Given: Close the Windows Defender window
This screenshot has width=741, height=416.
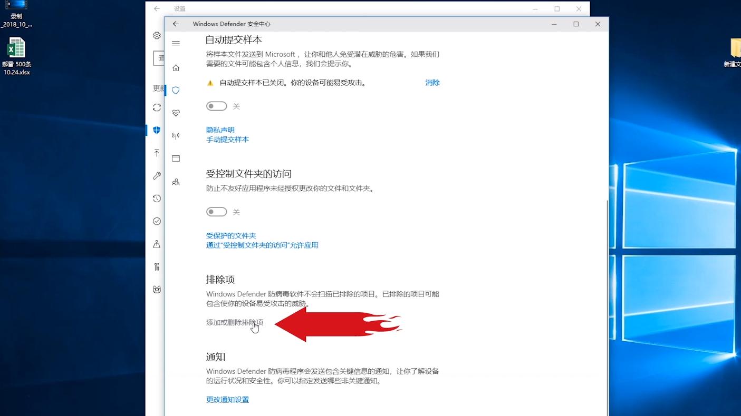Looking at the screenshot, I should (x=598, y=24).
